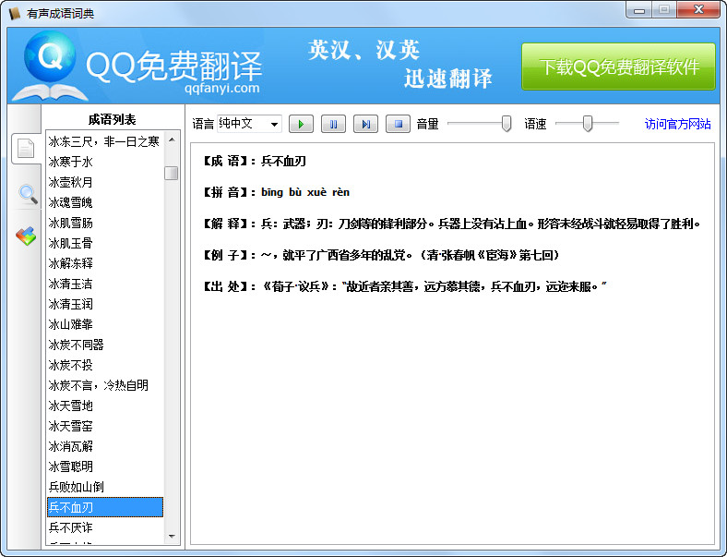Image resolution: width=727 pixels, height=557 pixels.
Task: Click the app icon in title bar
Action: coord(15,13)
